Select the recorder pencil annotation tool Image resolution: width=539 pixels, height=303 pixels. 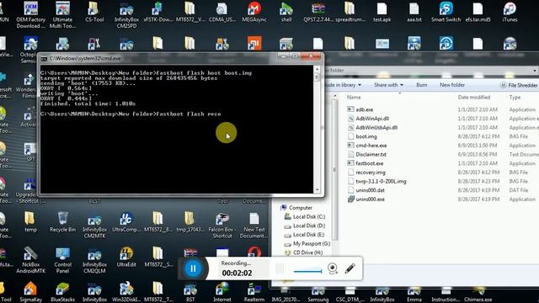point(350,268)
